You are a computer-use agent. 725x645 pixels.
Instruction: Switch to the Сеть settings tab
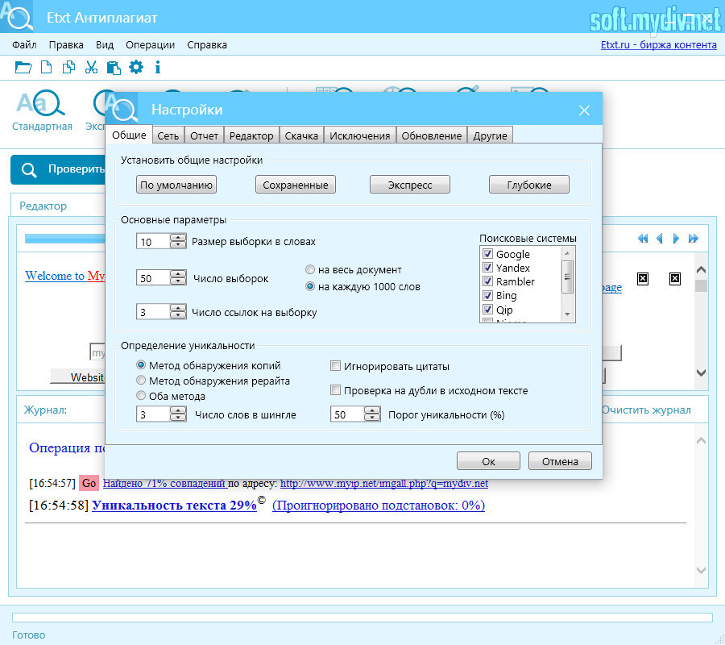(x=168, y=135)
